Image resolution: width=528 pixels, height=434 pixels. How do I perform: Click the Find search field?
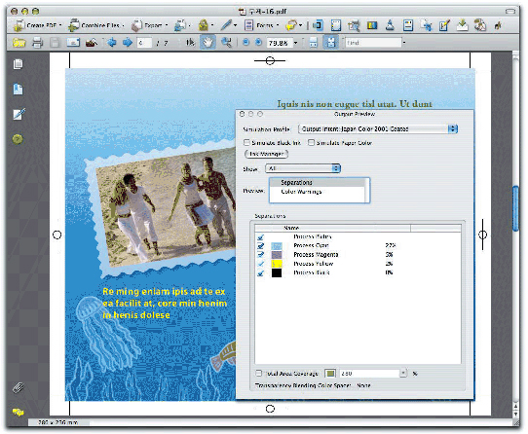coord(373,43)
